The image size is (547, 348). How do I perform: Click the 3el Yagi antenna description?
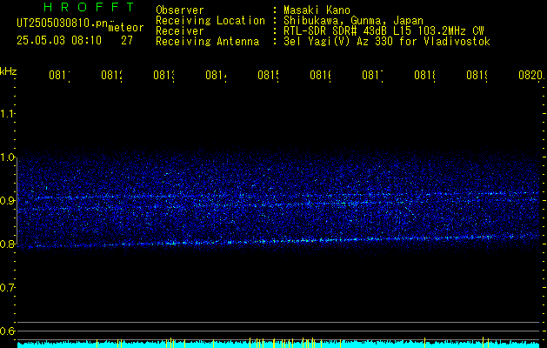[387, 42]
